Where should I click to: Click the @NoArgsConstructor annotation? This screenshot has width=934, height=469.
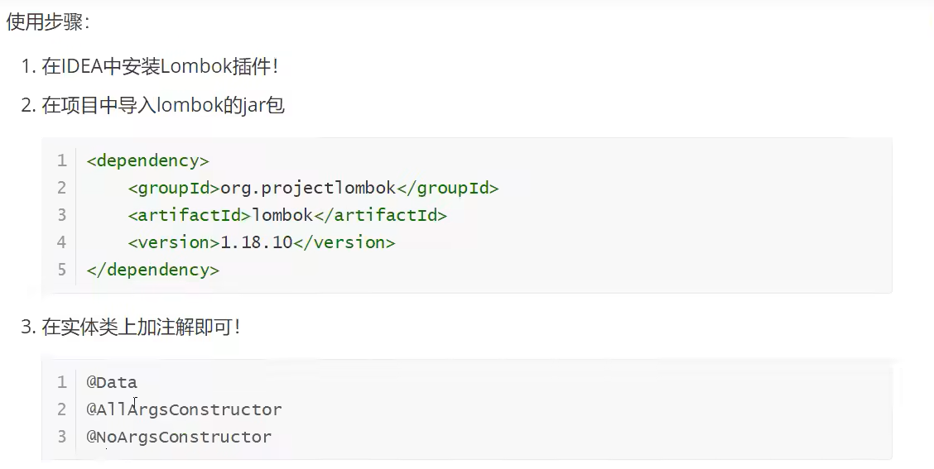pyautogui.click(x=179, y=437)
